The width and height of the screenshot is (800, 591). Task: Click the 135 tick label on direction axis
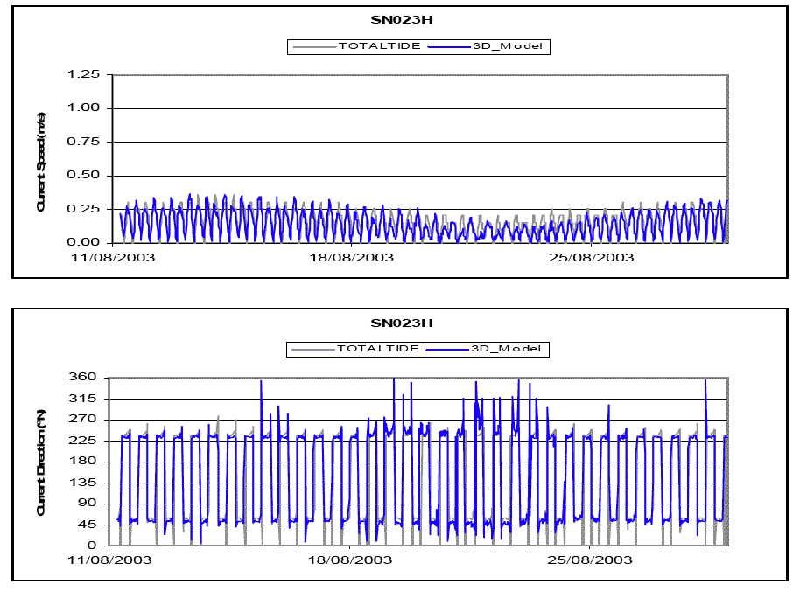(85, 482)
